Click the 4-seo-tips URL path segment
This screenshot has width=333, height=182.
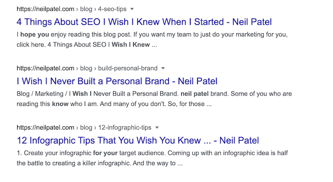tap(112, 9)
